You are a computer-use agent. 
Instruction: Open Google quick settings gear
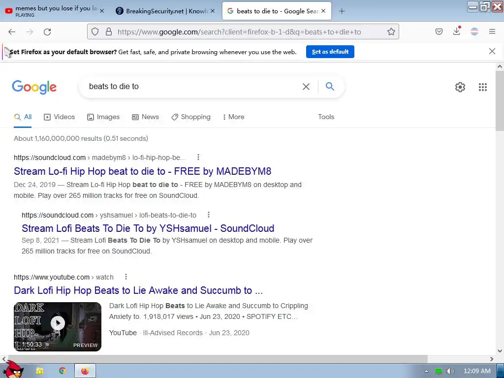pos(460,87)
